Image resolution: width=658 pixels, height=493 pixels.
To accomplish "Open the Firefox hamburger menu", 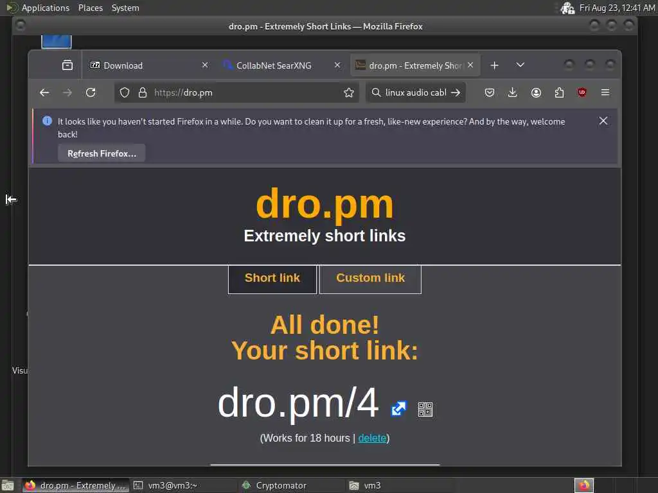I will click(605, 92).
